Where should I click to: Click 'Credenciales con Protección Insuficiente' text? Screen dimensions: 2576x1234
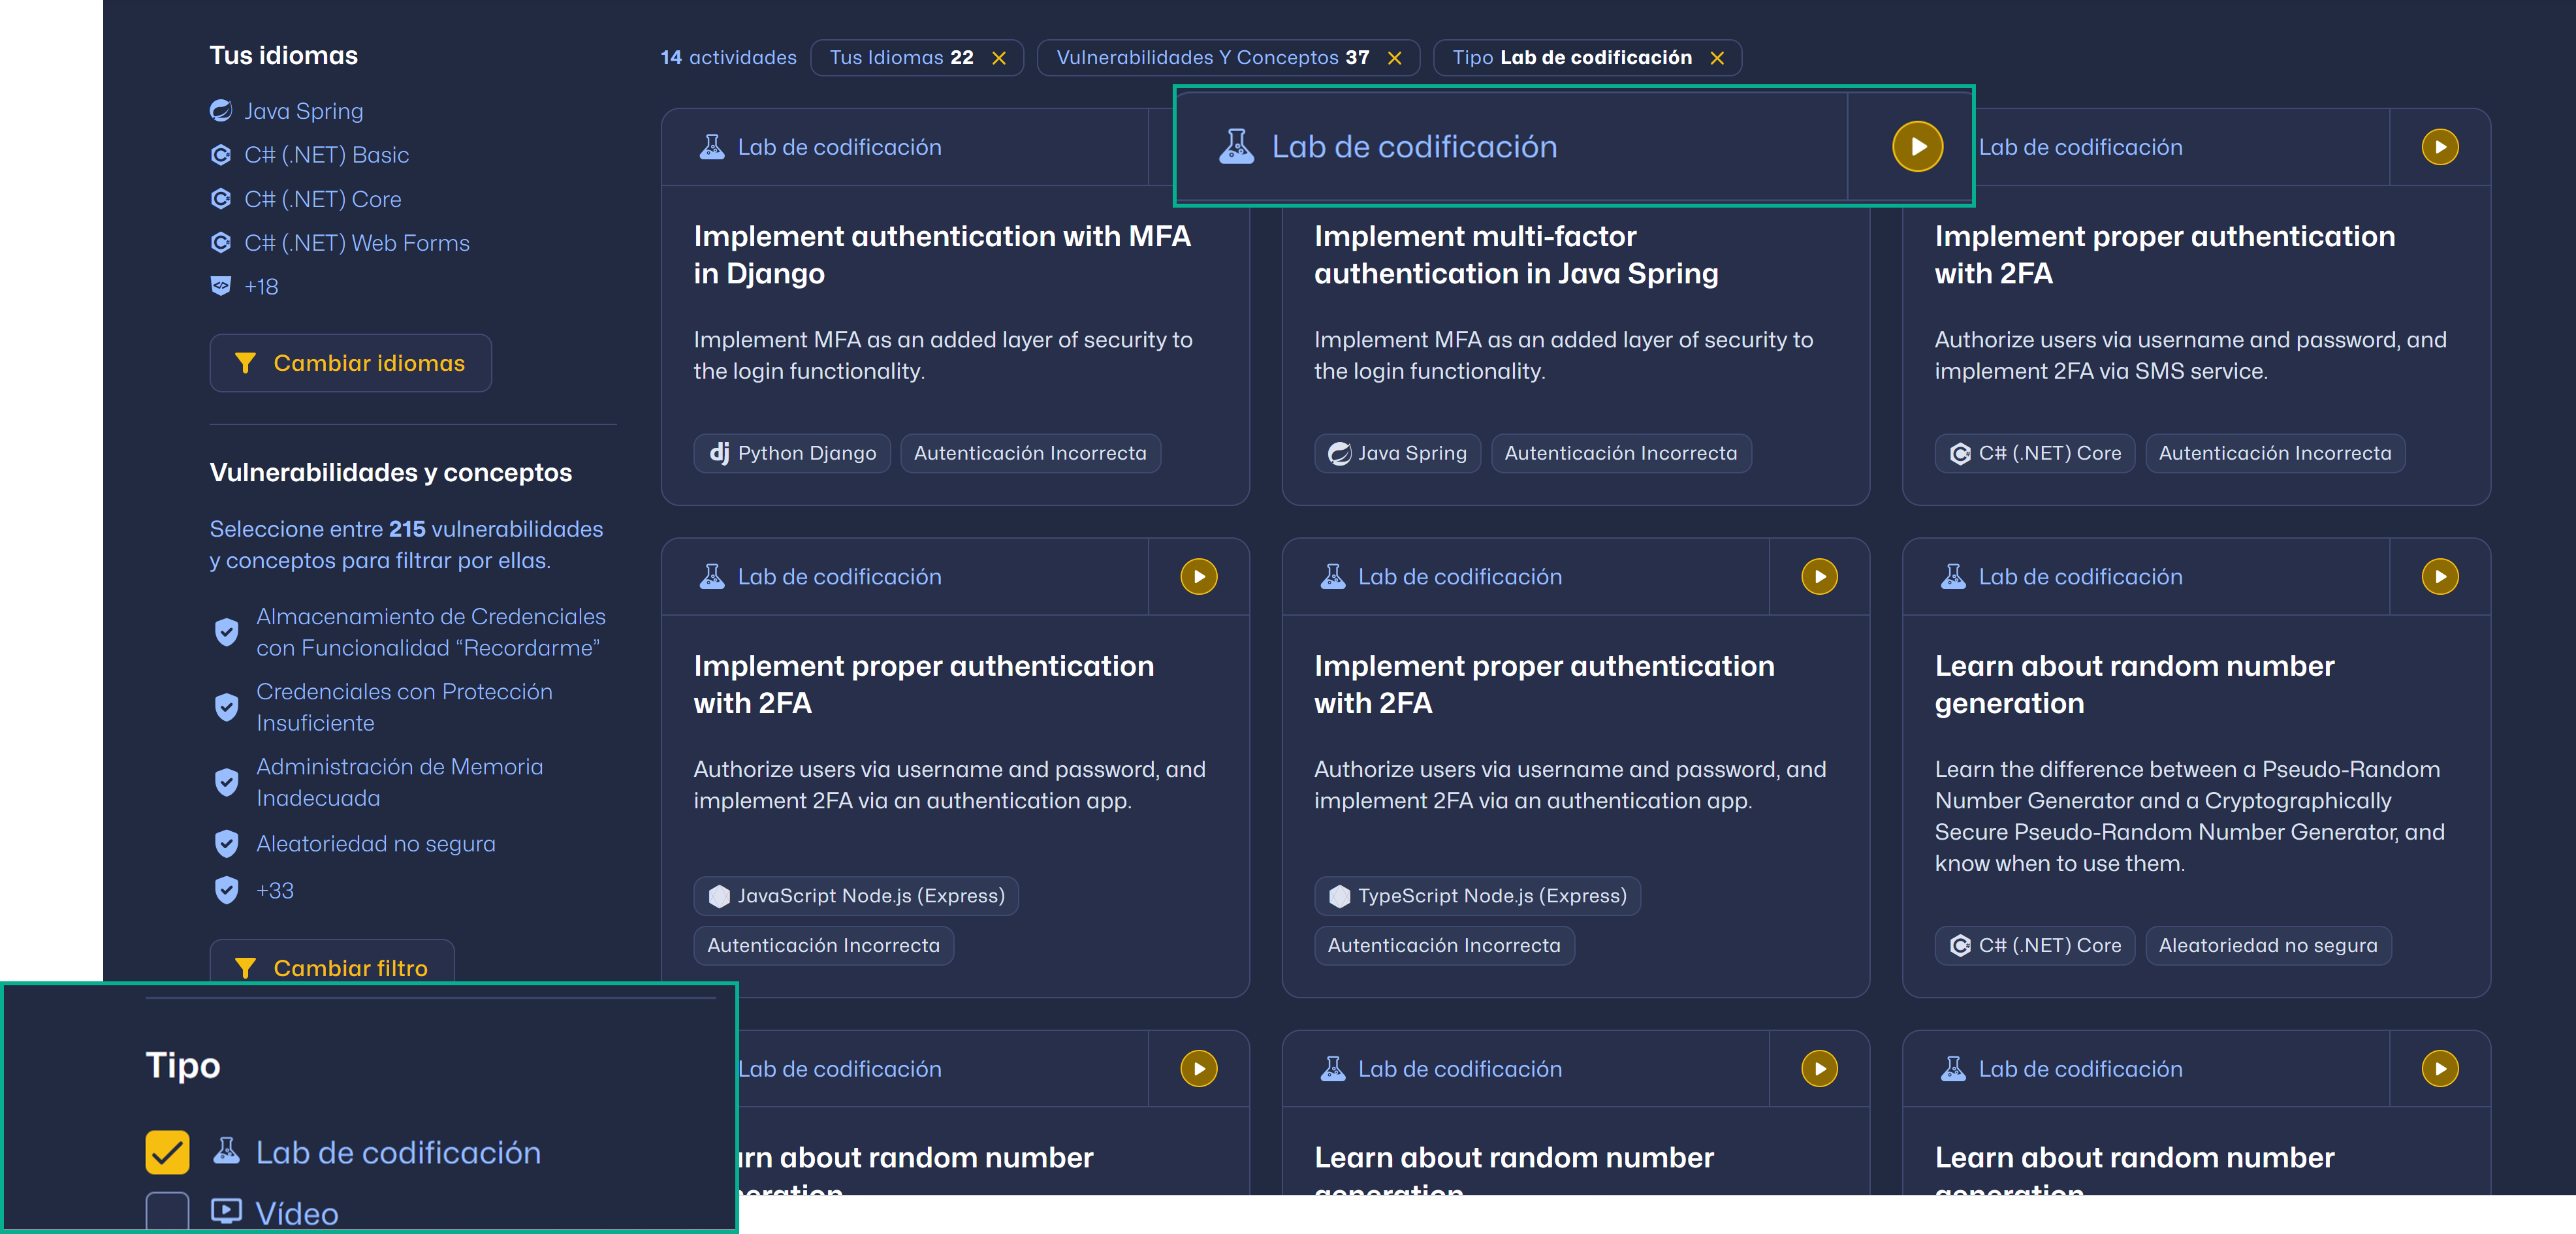click(404, 707)
